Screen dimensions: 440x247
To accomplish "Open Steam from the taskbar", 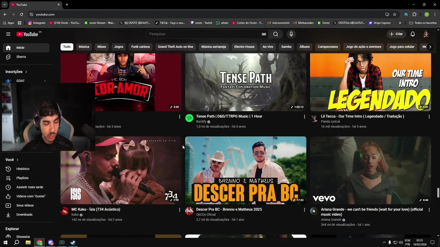I will pos(73,243).
